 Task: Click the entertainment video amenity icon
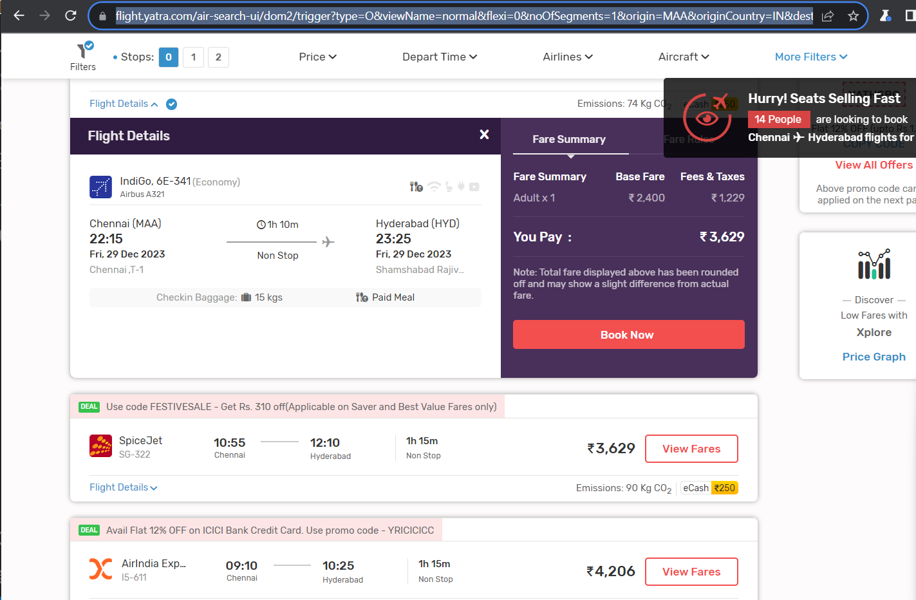[474, 187]
